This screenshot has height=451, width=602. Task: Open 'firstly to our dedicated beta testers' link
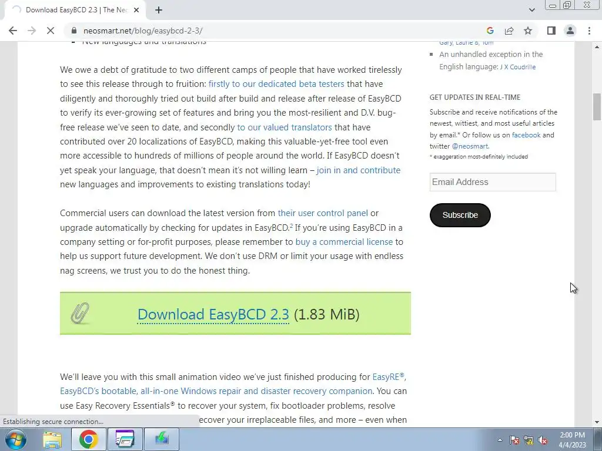click(x=276, y=84)
